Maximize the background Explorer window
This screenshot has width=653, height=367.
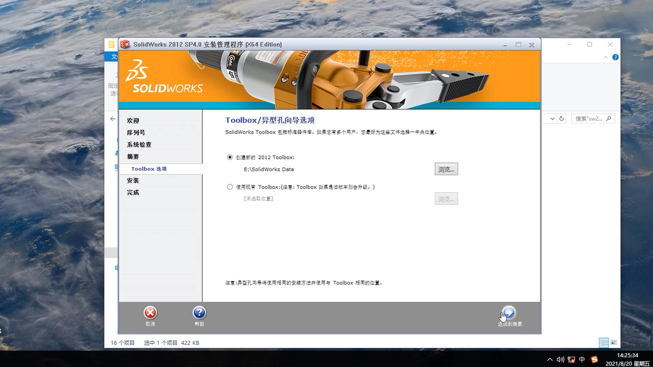point(590,44)
